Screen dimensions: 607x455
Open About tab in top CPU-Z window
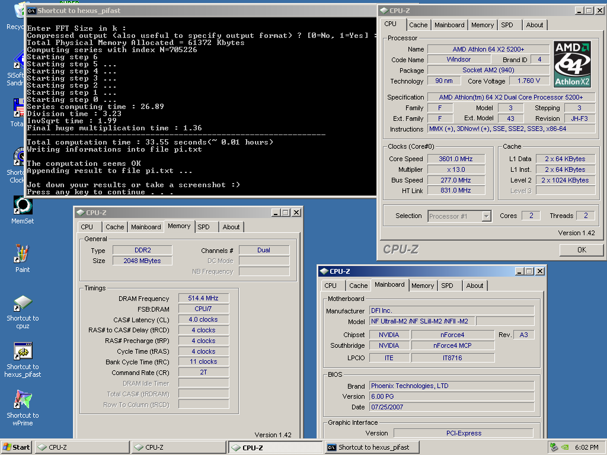pos(534,25)
